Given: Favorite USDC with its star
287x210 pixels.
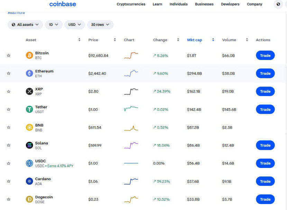Looking at the screenshot, I should tap(9, 163).
